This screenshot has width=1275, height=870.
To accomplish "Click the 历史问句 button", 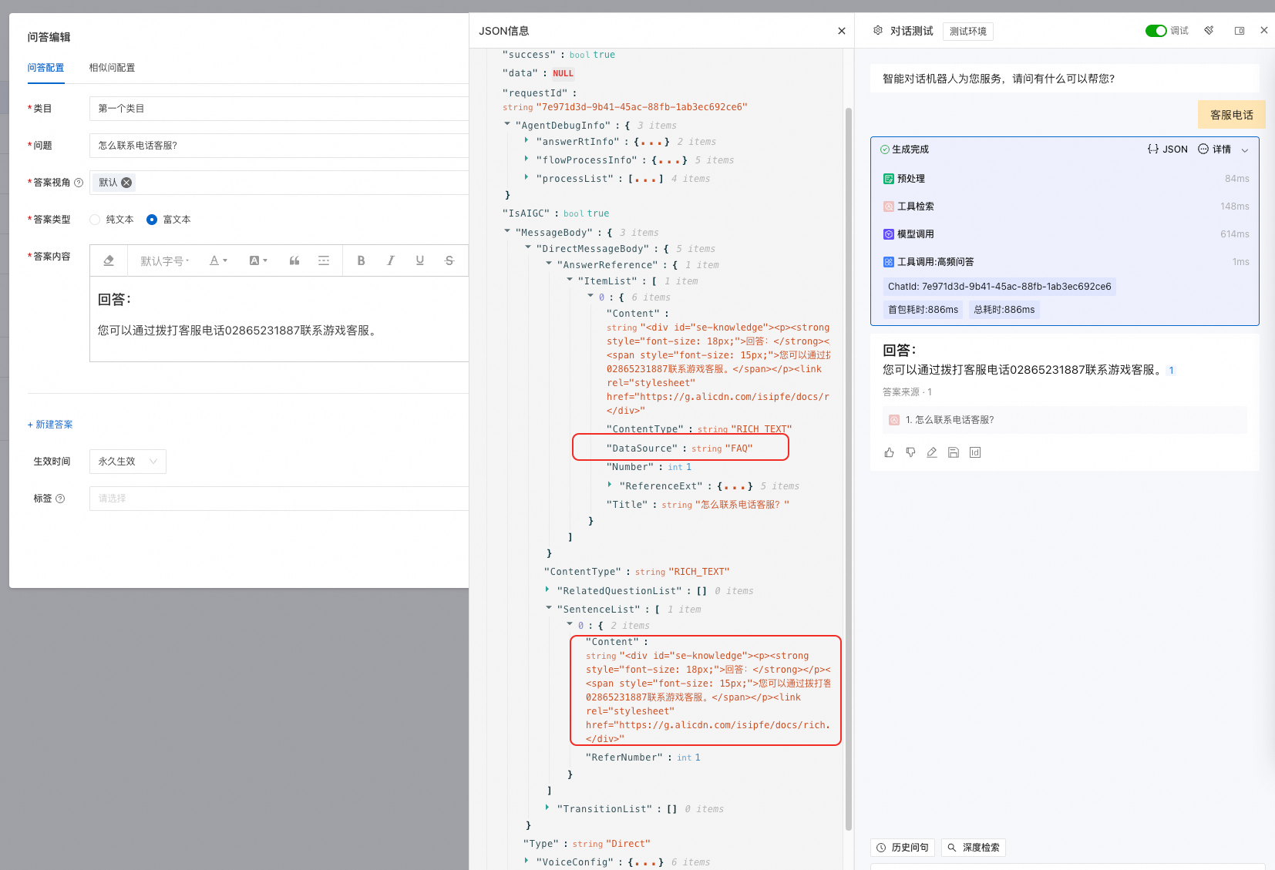I will tap(903, 848).
